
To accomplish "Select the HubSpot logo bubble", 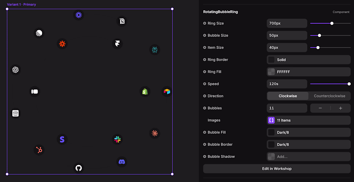I will coord(39,150).
